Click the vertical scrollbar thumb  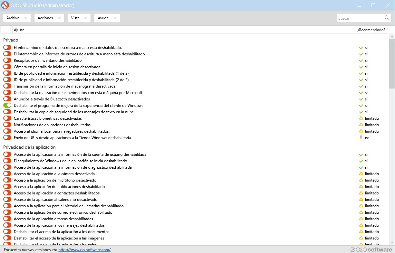[392, 64]
